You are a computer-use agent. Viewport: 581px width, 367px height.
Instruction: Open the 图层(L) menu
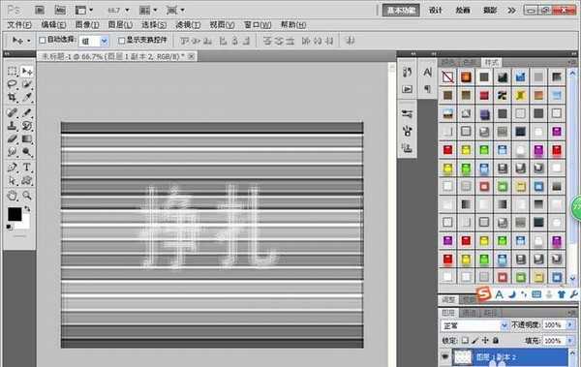(120, 25)
